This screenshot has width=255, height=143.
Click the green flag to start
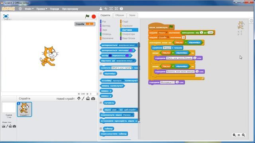pyautogui.click(x=87, y=16)
